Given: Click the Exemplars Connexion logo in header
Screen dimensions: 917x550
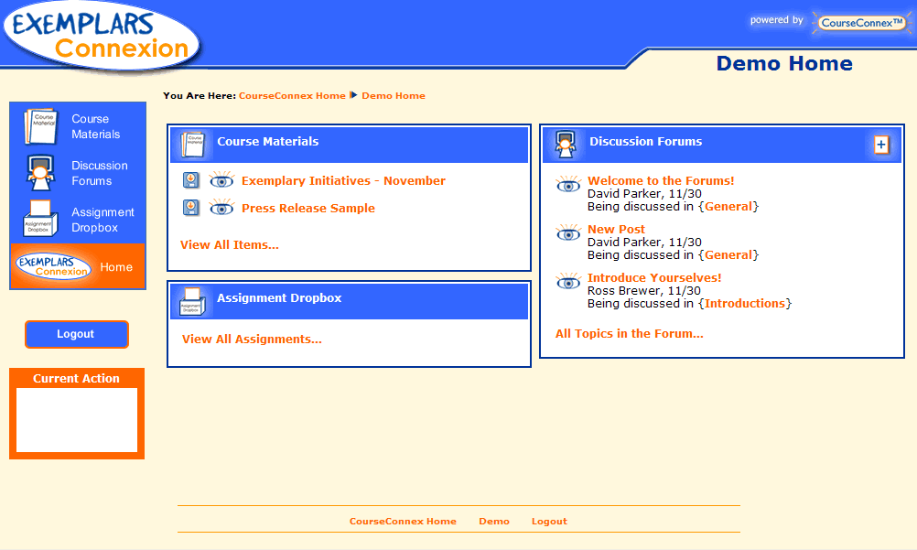Looking at the screenshot, I should click(102, 36).
